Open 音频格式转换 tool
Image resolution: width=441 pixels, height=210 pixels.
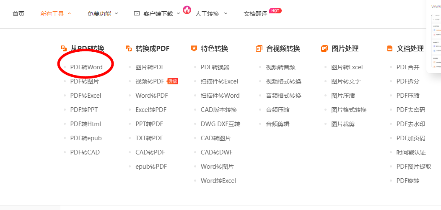[x=283, y=96]
